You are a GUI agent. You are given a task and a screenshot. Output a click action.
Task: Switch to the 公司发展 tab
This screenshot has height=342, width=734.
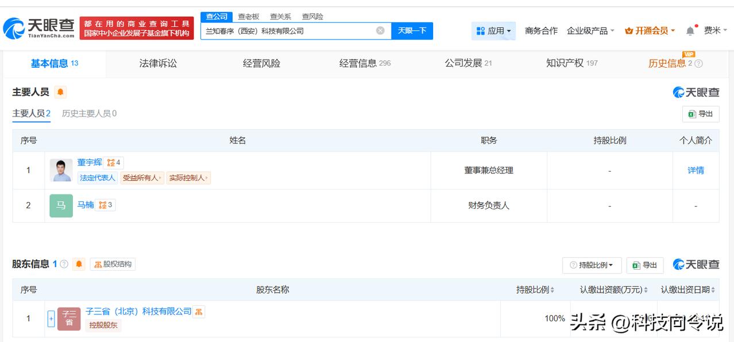pyautogui.click(x=468, y=64)
